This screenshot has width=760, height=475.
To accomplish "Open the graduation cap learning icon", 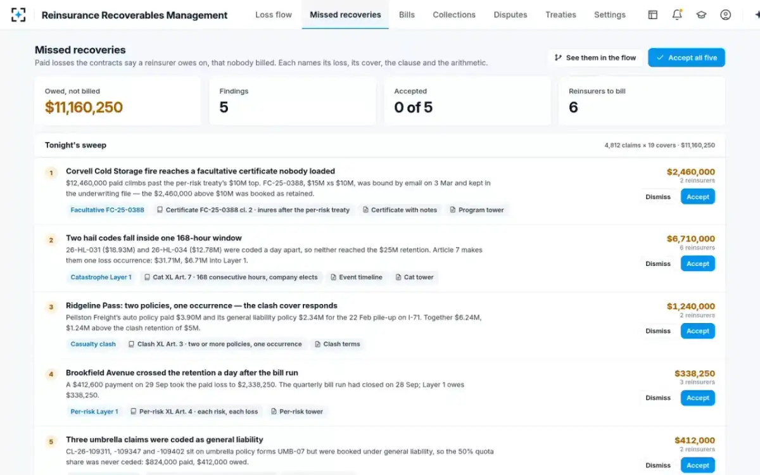I will tap(701, 15).
